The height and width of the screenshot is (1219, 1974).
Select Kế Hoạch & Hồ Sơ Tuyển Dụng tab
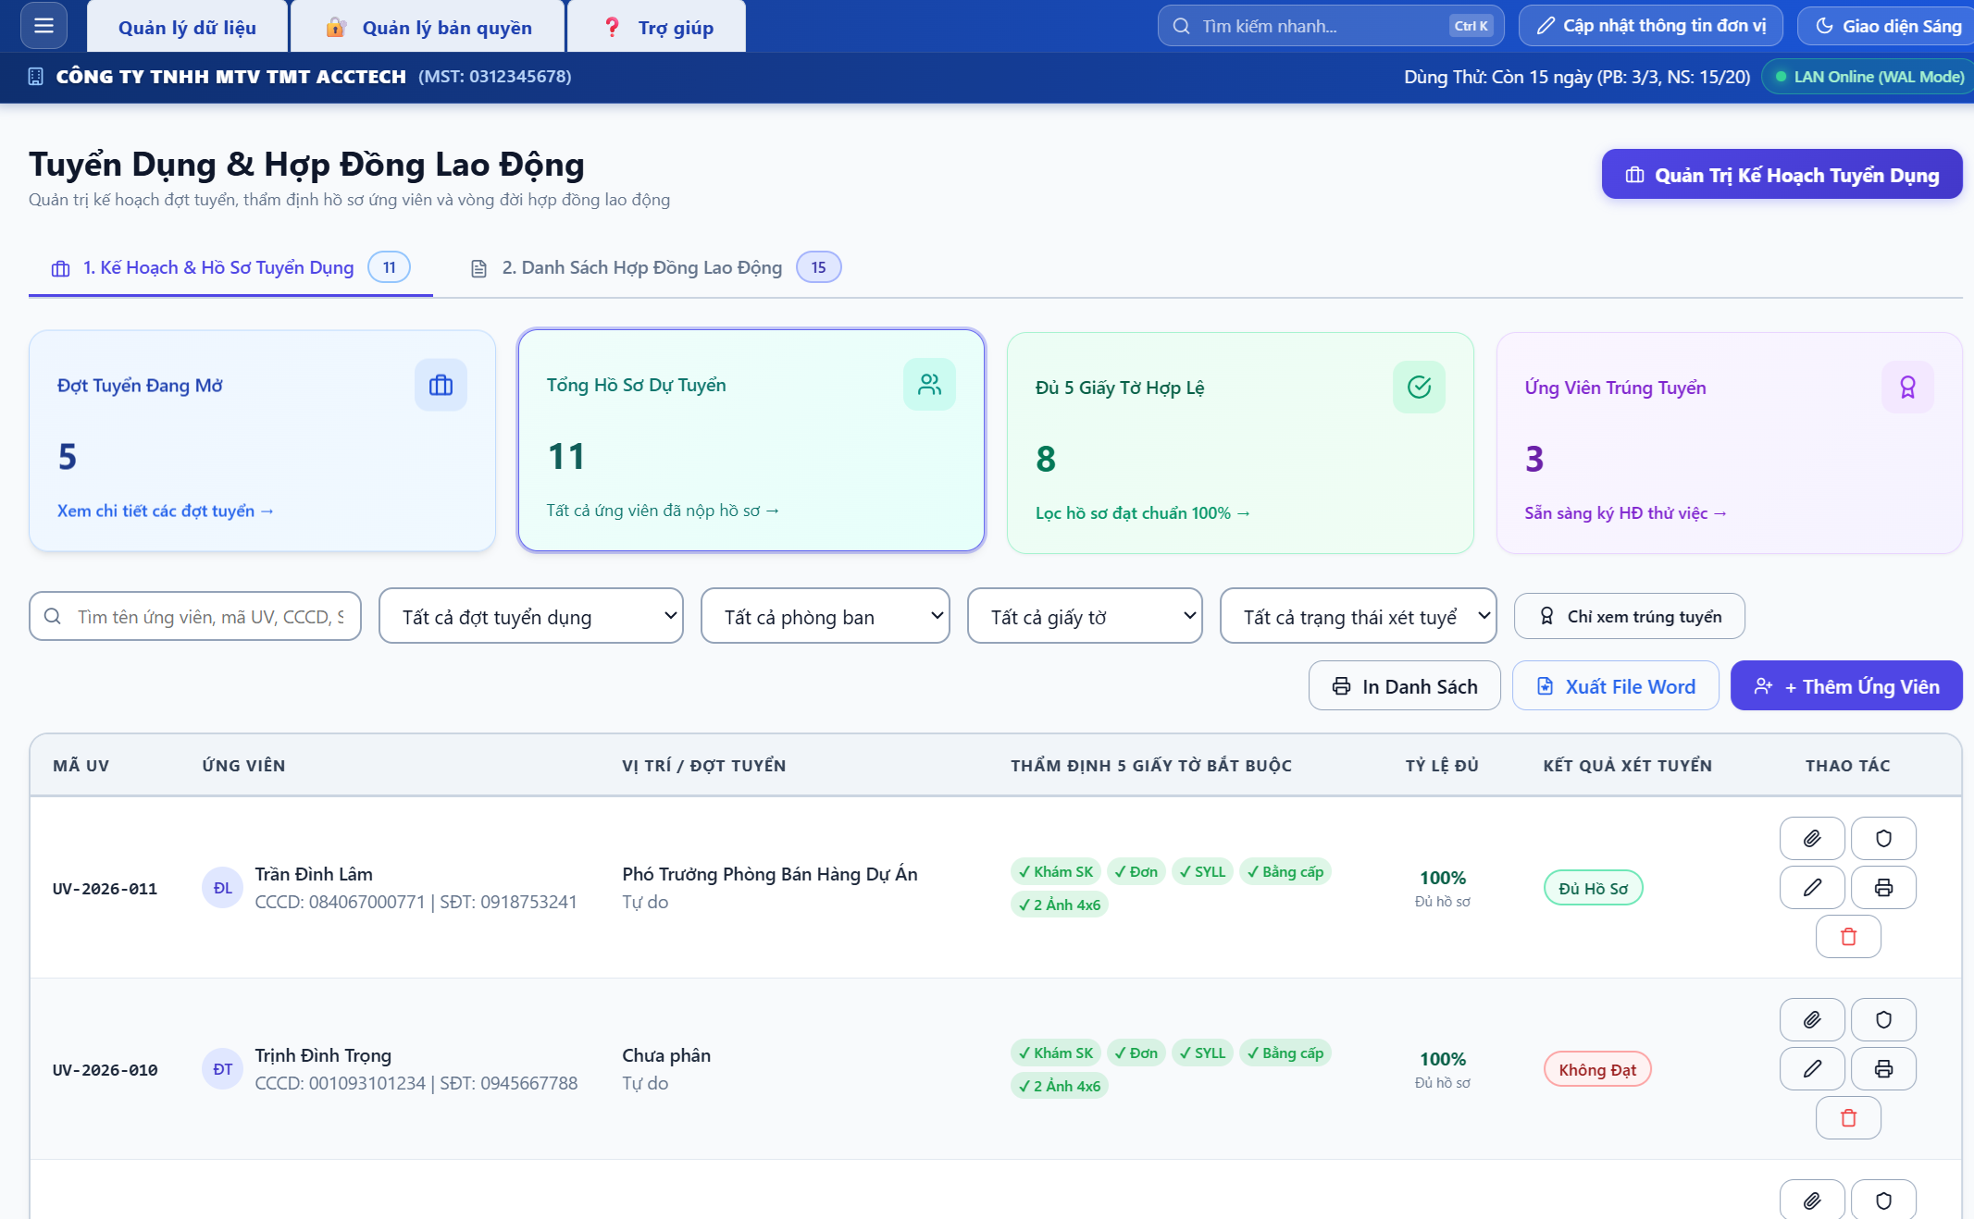(x=230, y=267)
